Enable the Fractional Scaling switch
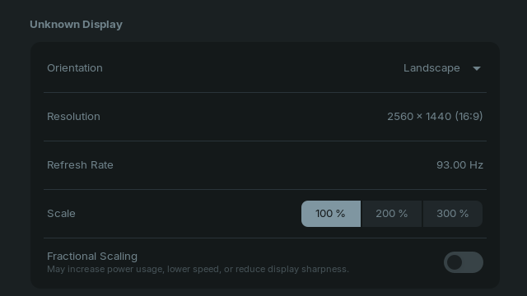527x296 pixels. 463,262
